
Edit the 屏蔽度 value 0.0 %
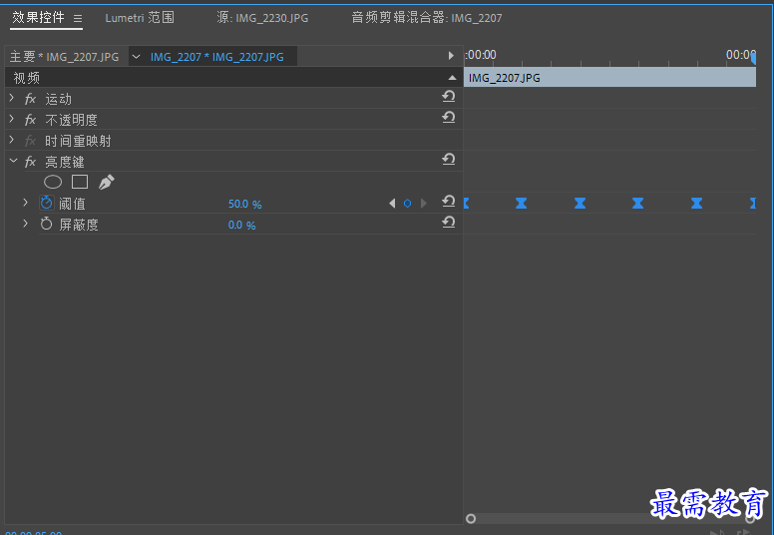(x=241, y=226)
